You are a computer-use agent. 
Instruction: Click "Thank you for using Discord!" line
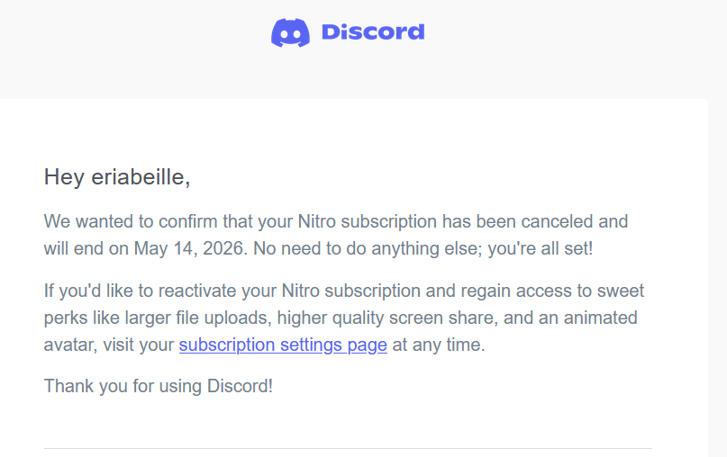(x=158, y=386)
